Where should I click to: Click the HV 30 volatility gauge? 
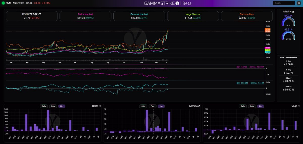[288, 36]
